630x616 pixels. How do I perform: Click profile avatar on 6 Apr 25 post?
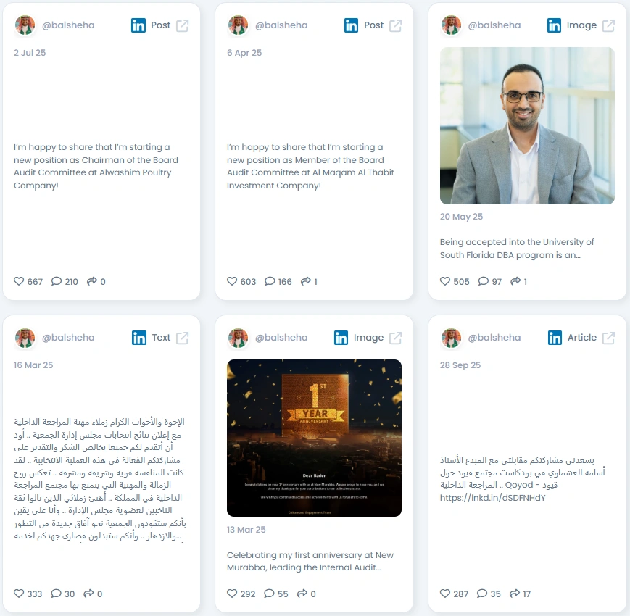coord(238,25)
